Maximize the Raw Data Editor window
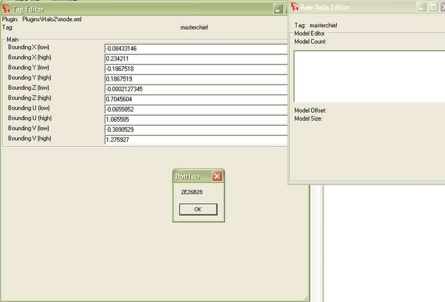 [434, 7]
